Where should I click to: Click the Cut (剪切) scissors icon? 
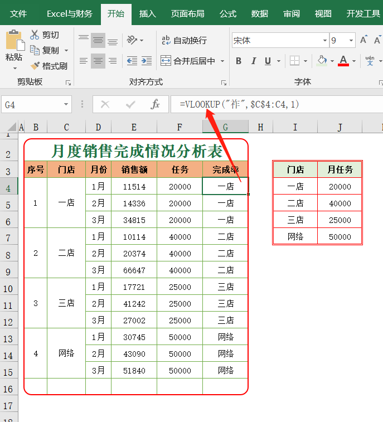(35, 35)
